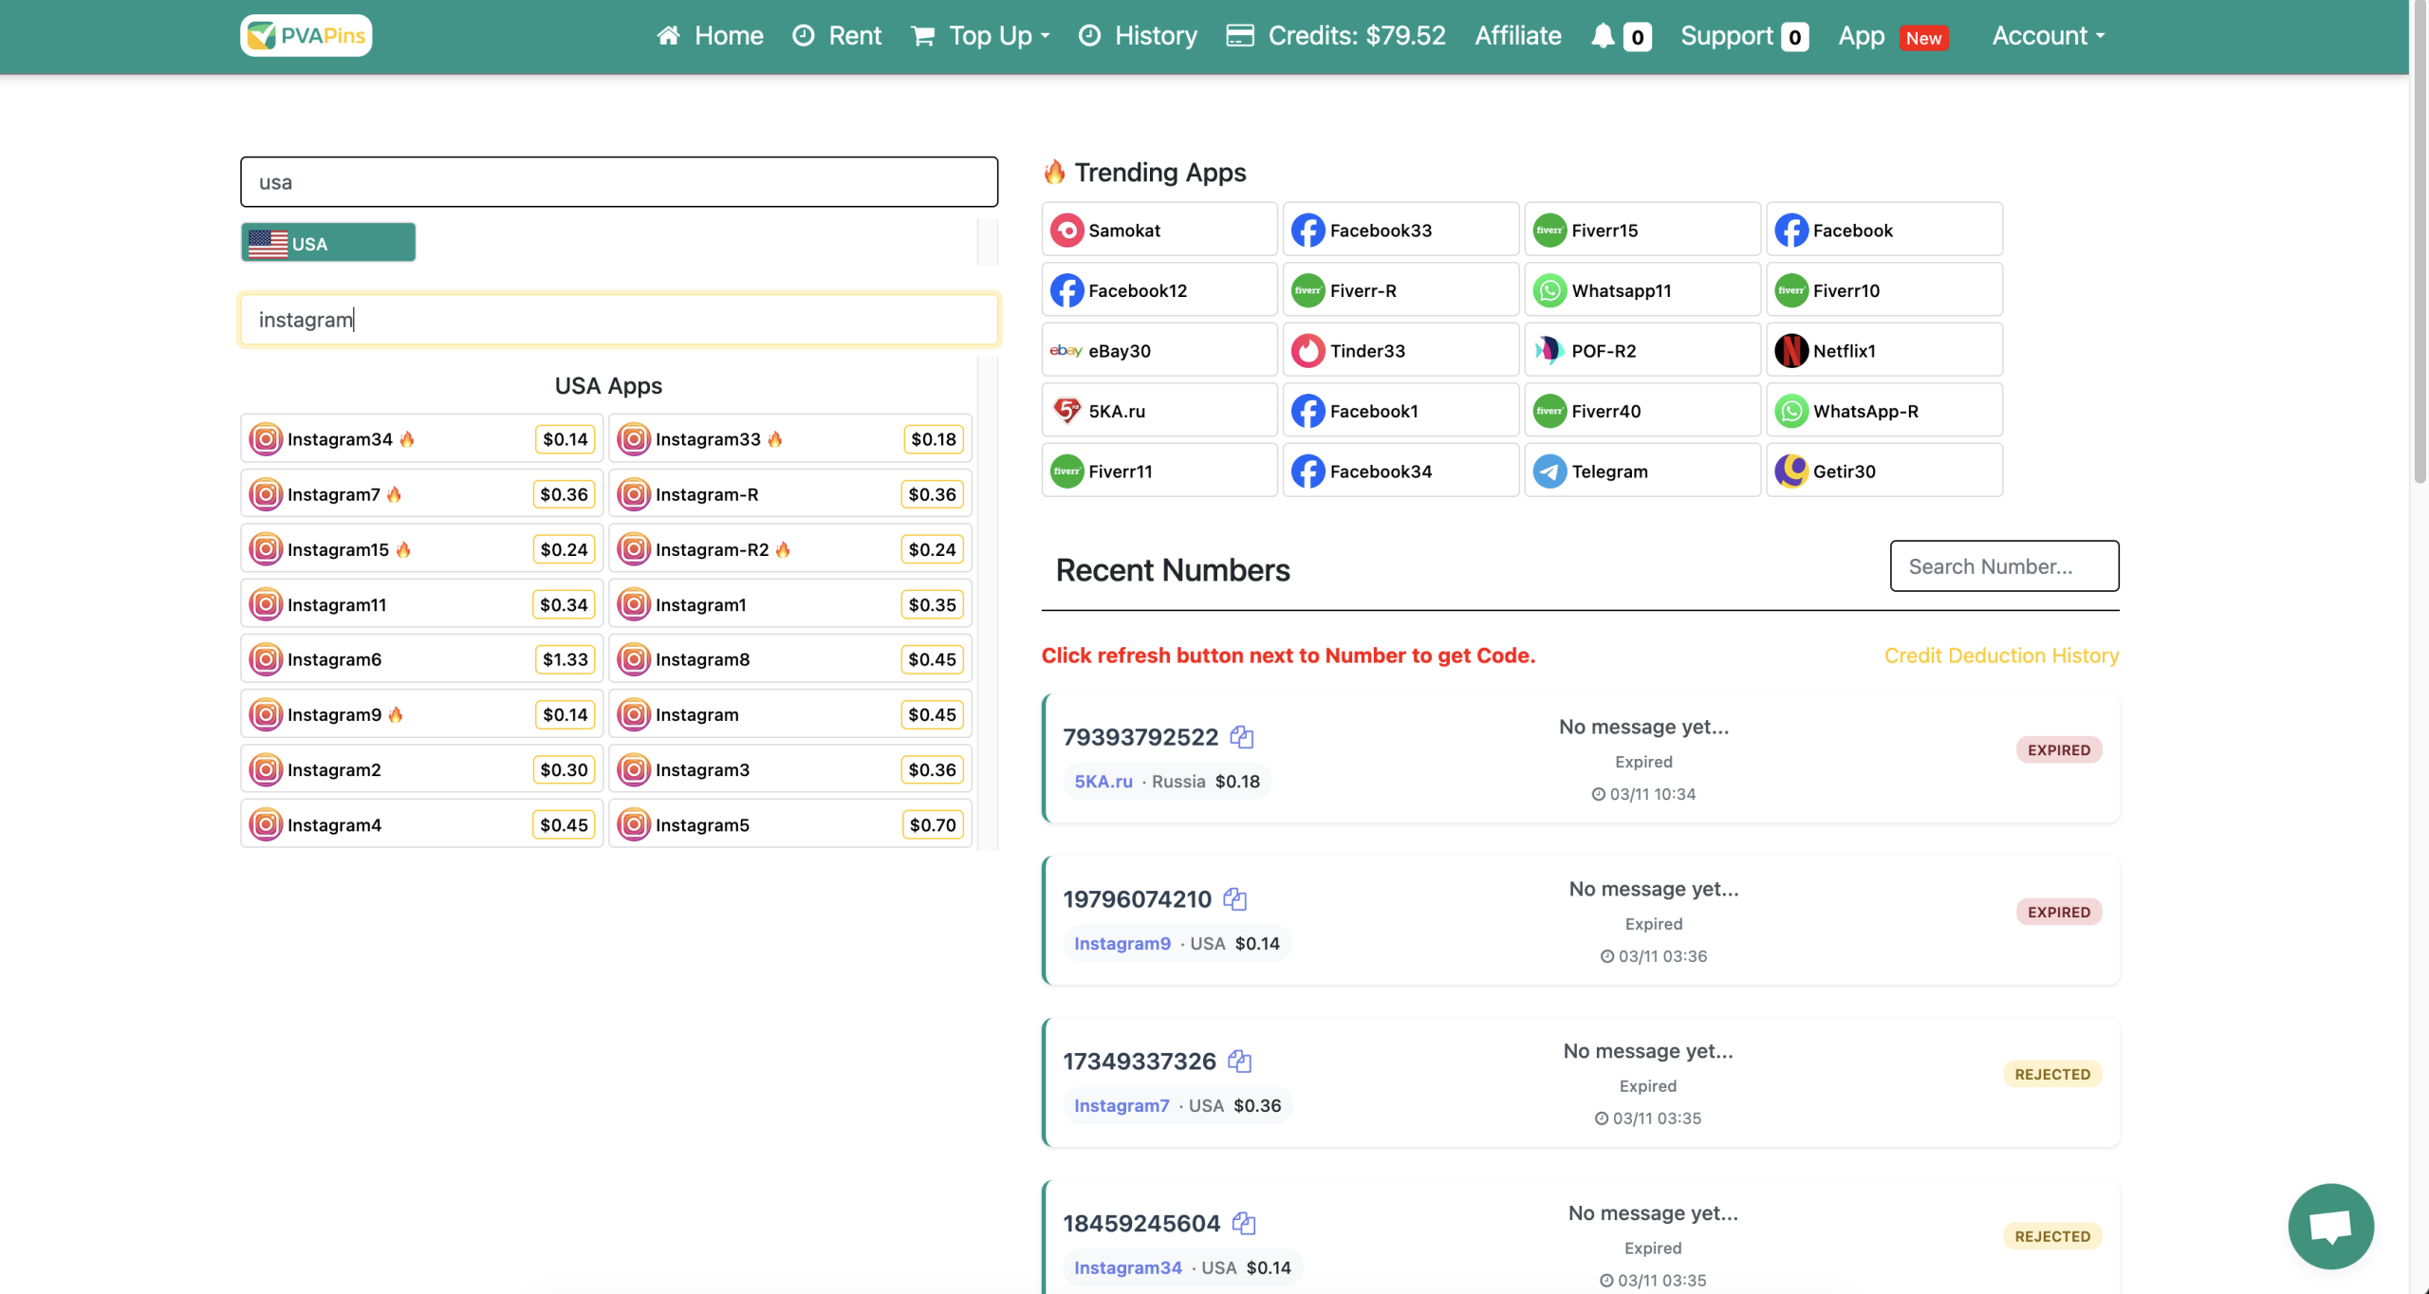Open the live chat bubble

2329,1226
